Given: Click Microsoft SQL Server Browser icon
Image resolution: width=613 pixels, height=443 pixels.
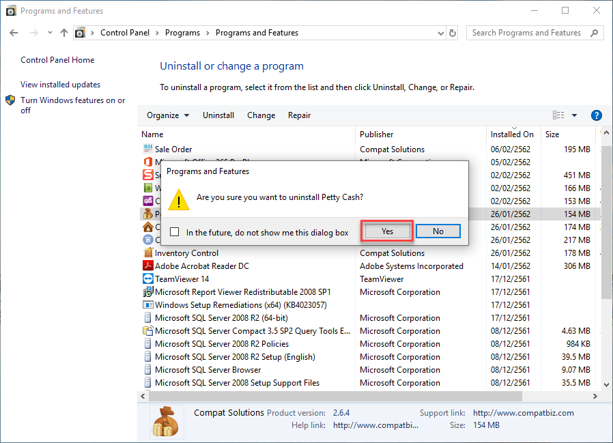Looking at the screenshot, I should tap(147, 369).
